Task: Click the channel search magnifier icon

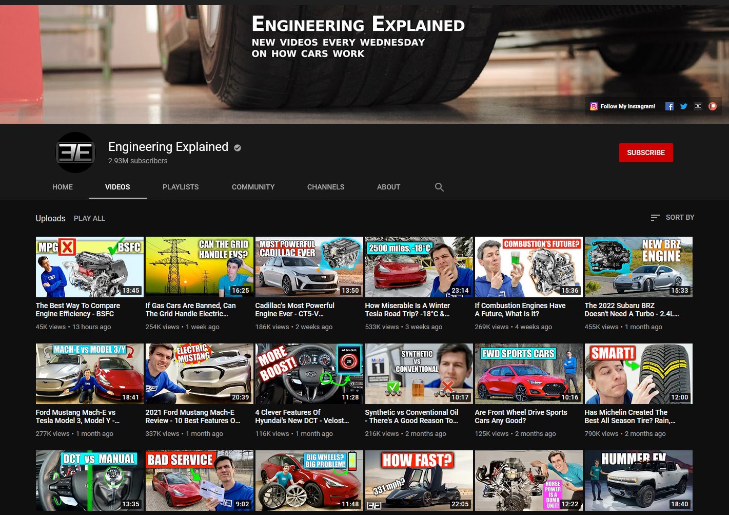Action: pos(439,187)
